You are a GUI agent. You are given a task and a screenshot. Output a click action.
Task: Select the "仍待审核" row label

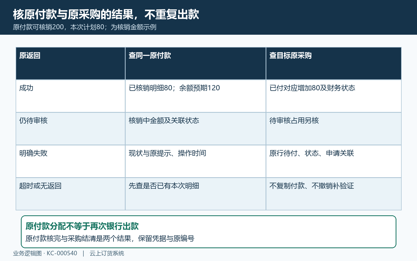tap(33, 121)
